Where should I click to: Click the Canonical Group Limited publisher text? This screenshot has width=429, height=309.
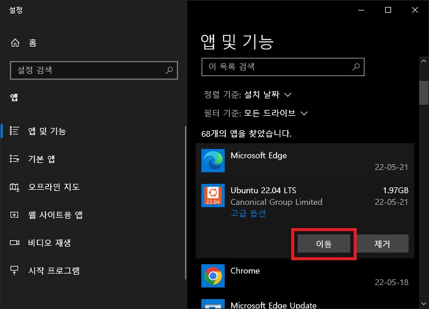[276, 202]
